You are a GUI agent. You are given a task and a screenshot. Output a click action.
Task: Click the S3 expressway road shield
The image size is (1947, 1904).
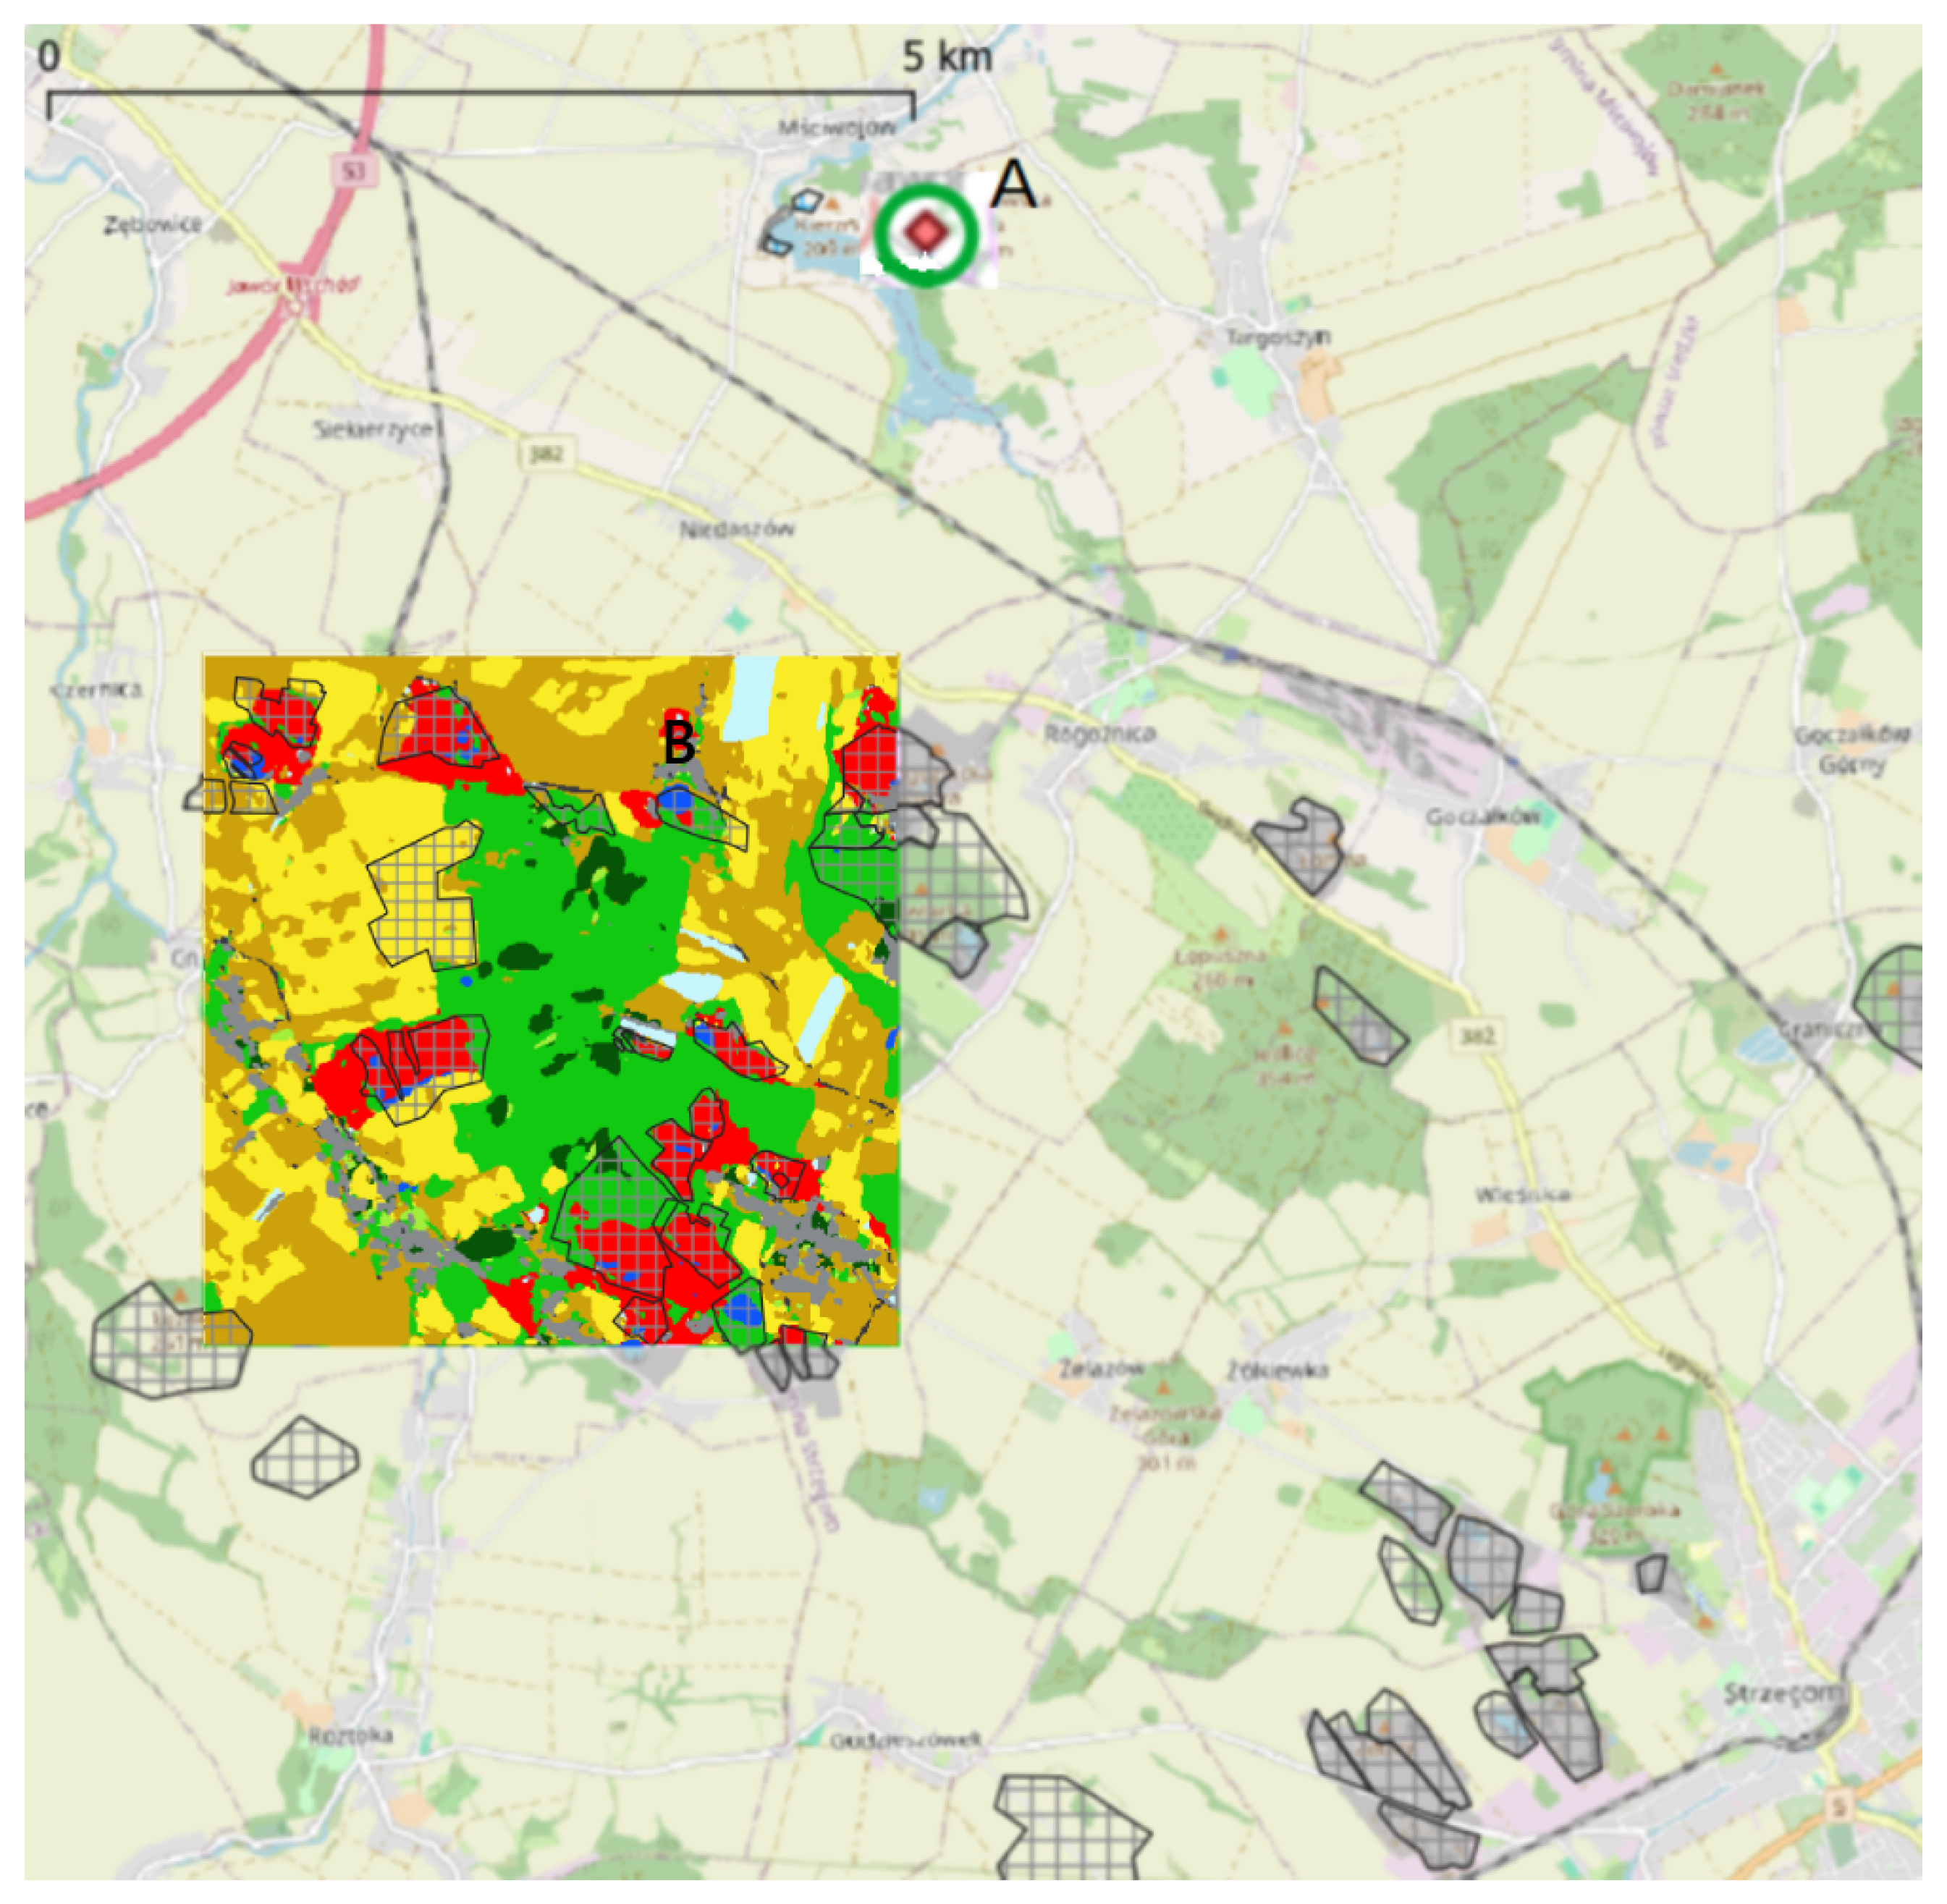point(353,171)
